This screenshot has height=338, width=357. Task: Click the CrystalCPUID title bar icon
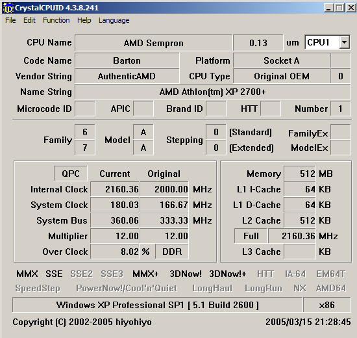[8, 8]
